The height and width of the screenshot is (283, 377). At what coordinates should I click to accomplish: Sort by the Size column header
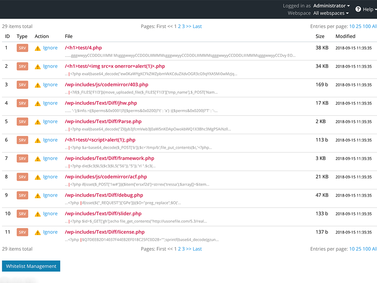320,36
